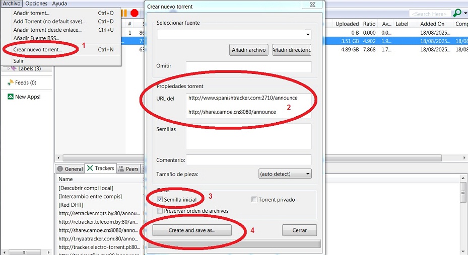Click the green search magnifier icon
The image size is (468, 255).
457,13
